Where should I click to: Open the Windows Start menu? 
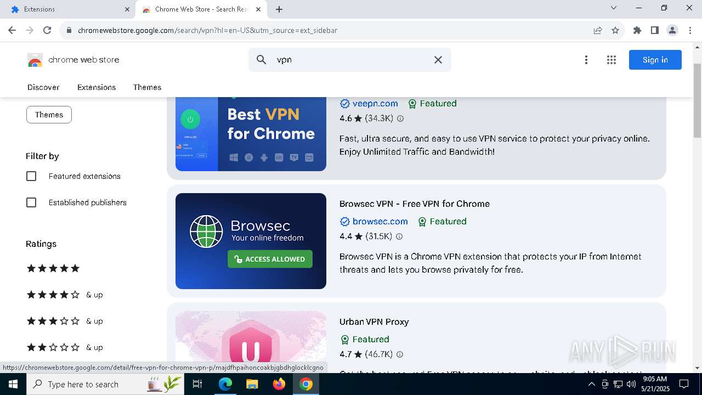pos(13,384)
